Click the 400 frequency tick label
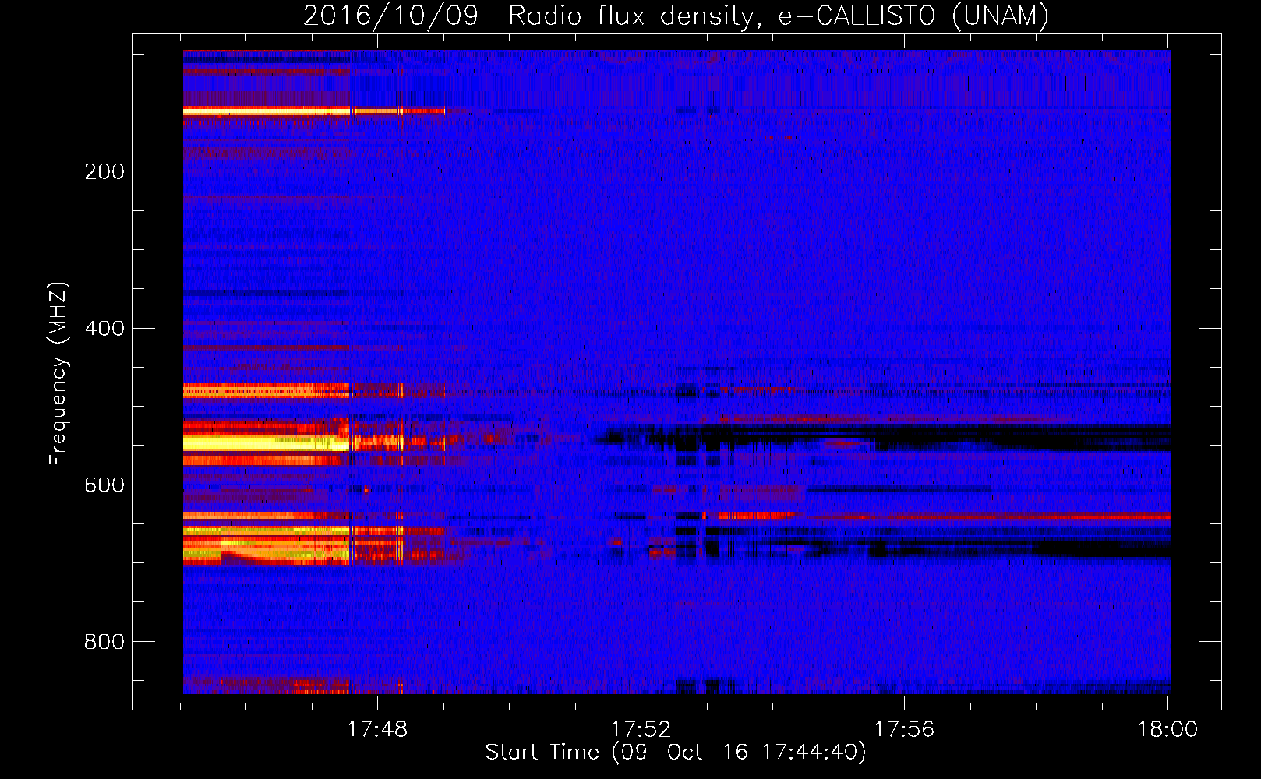 tap(104, 328)
